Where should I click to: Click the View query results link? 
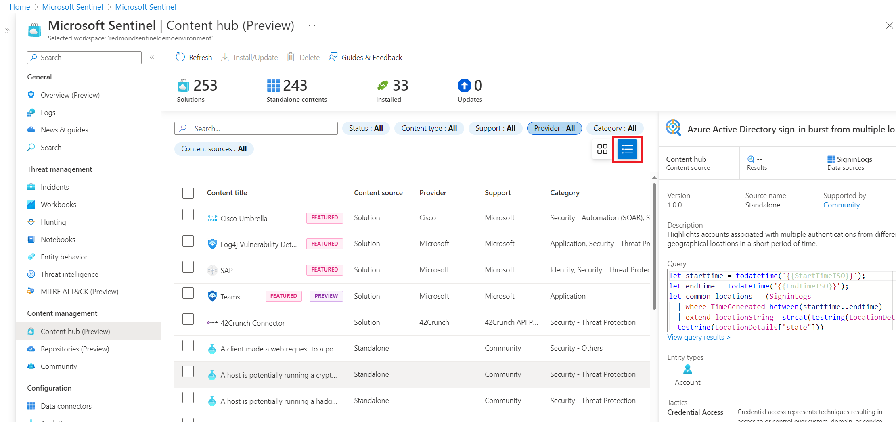click(x=699, y=337)
